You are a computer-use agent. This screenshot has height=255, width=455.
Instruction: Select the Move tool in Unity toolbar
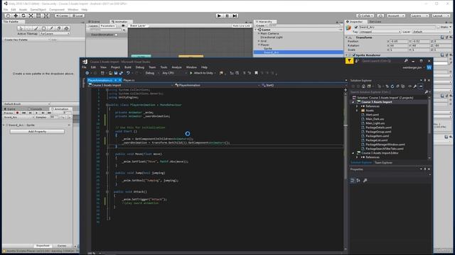(x=16, y=16)
